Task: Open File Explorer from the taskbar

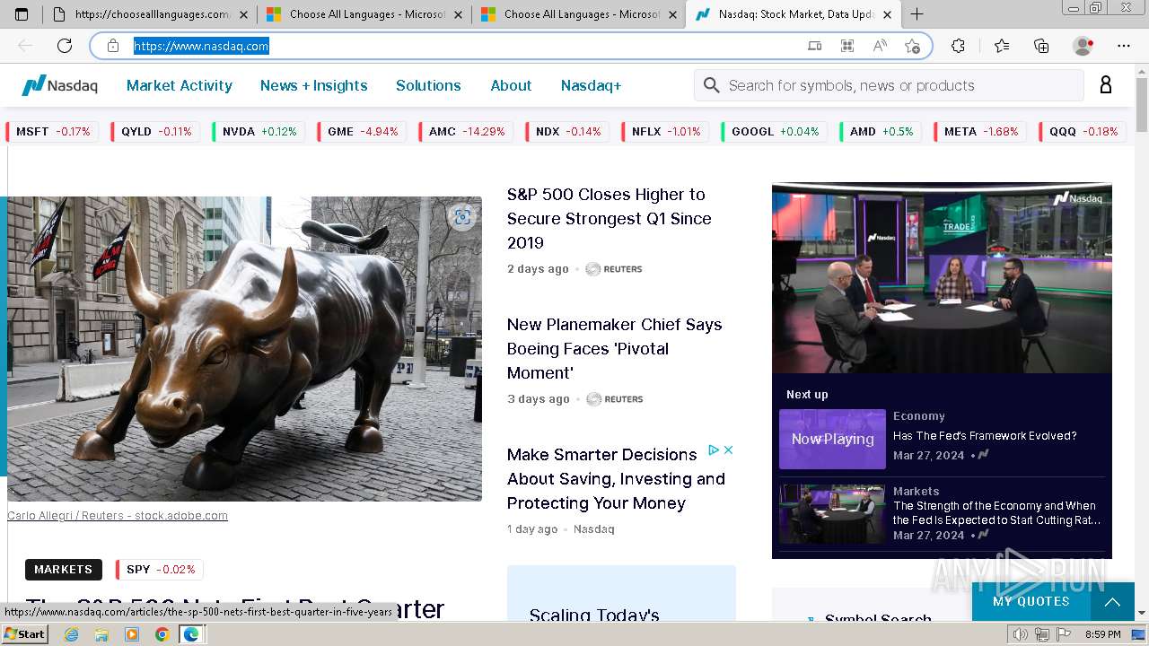Action: (101, 634)
